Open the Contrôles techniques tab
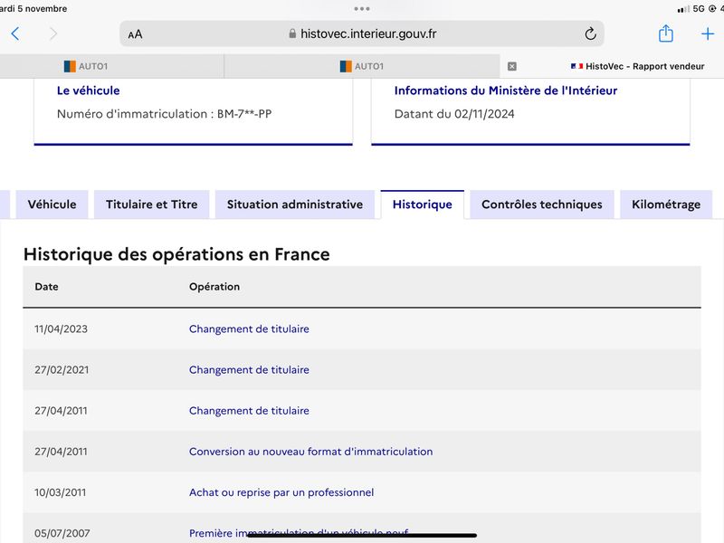724x543 pixels. tap(541, 205)
